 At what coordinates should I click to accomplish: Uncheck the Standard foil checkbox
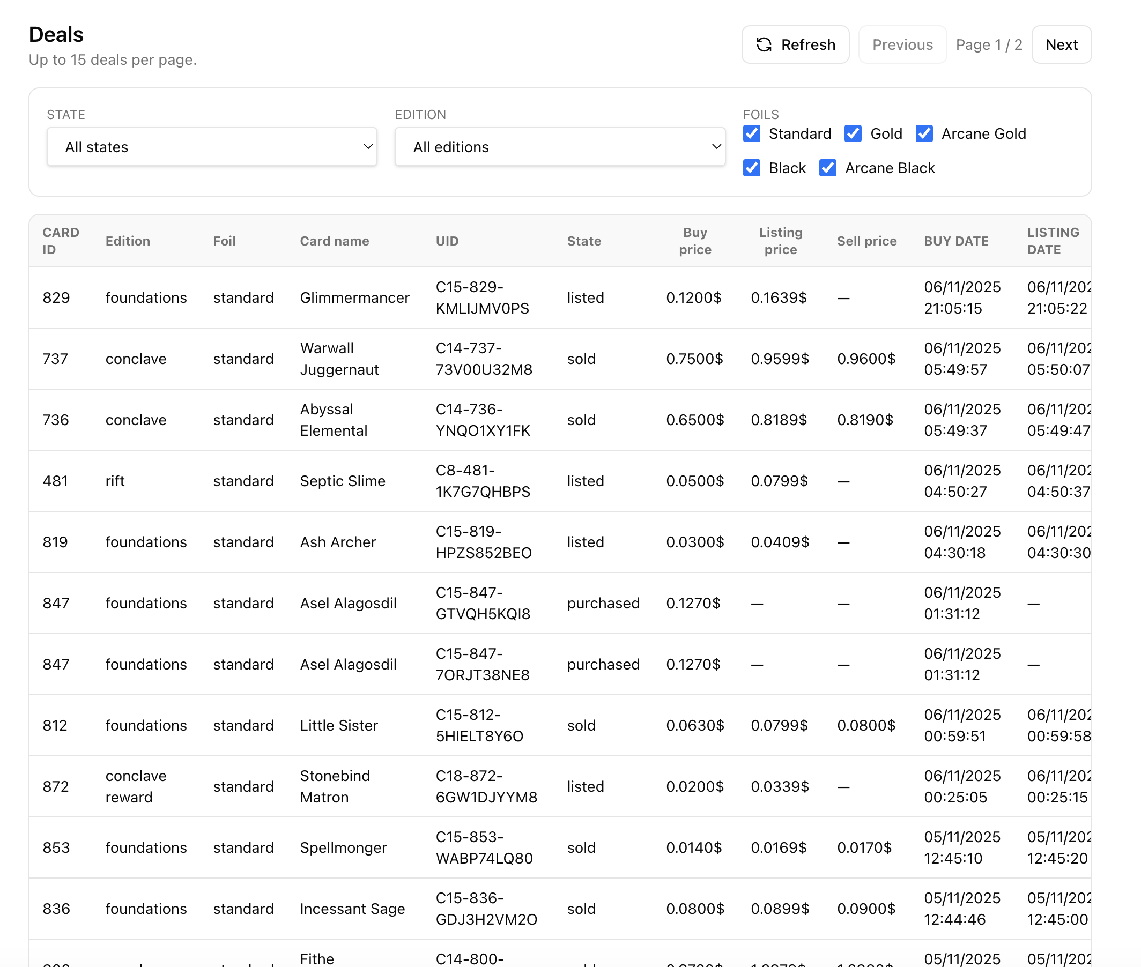(751, 134)
